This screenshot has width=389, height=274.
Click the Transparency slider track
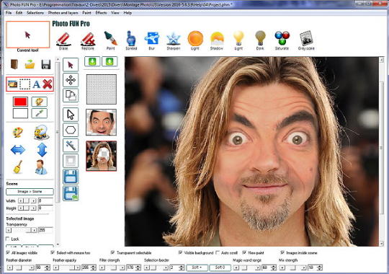point(22,230)
